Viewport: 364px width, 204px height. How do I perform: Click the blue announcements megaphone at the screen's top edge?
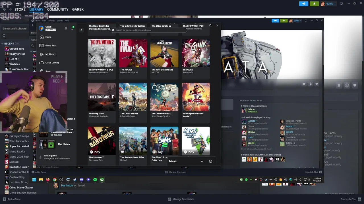[x=304, y=4]
